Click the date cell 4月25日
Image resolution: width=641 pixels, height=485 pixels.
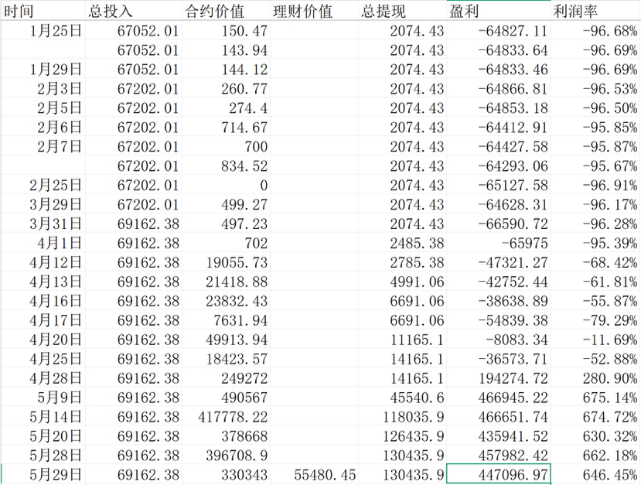point(43,359)
